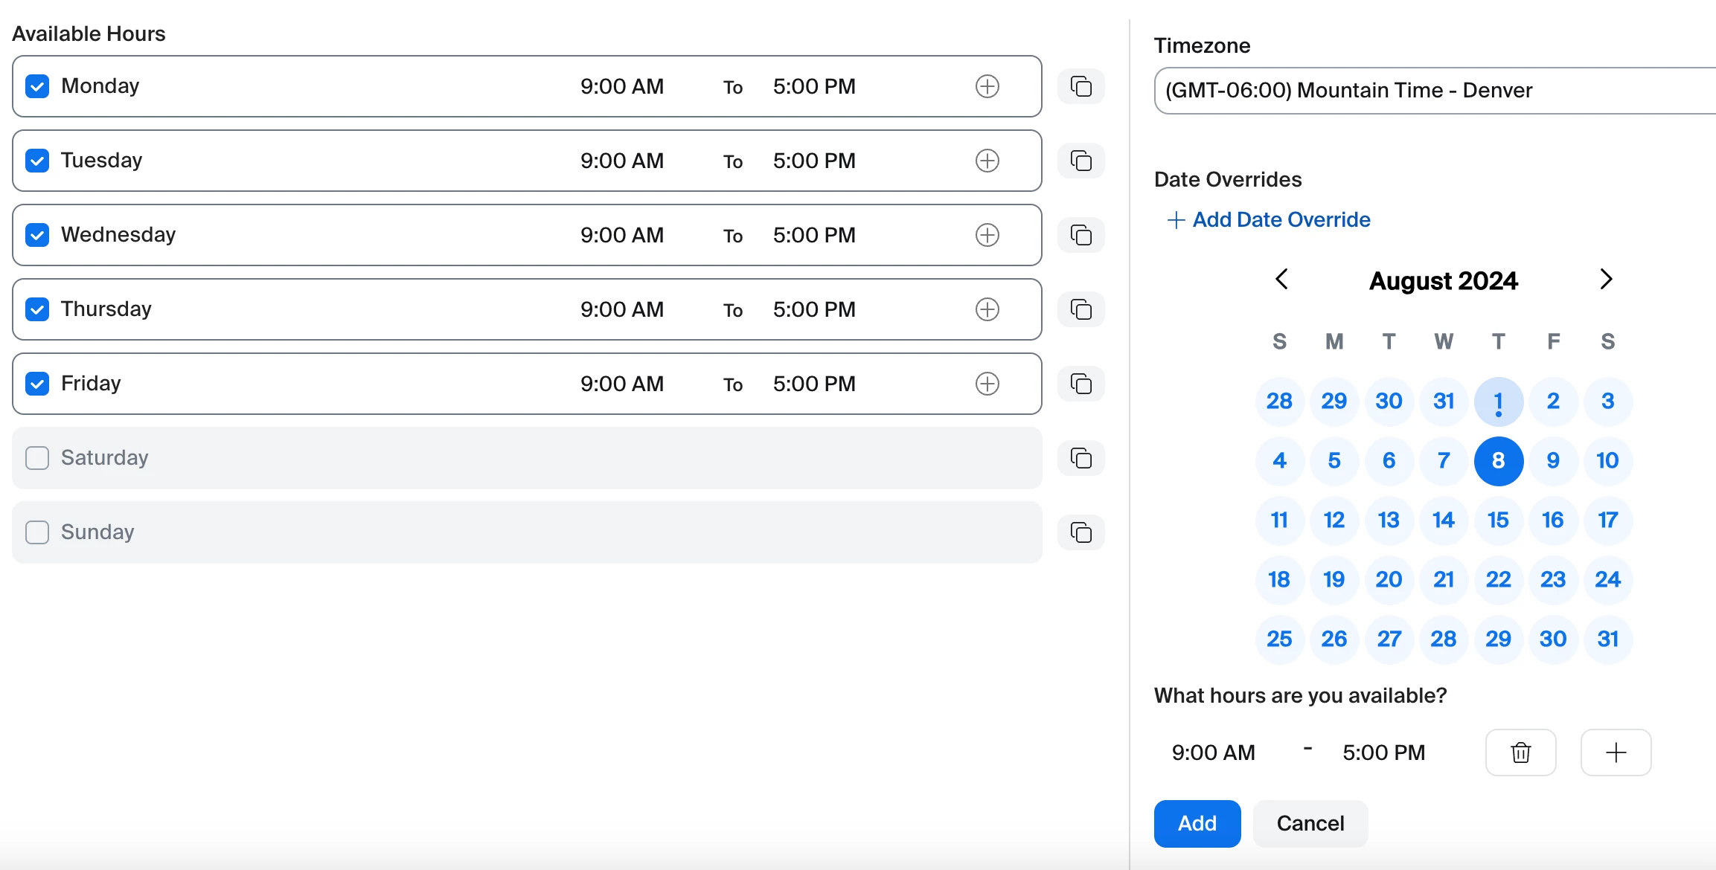
Task: Advance calendar to next month
Action: 1606,280
